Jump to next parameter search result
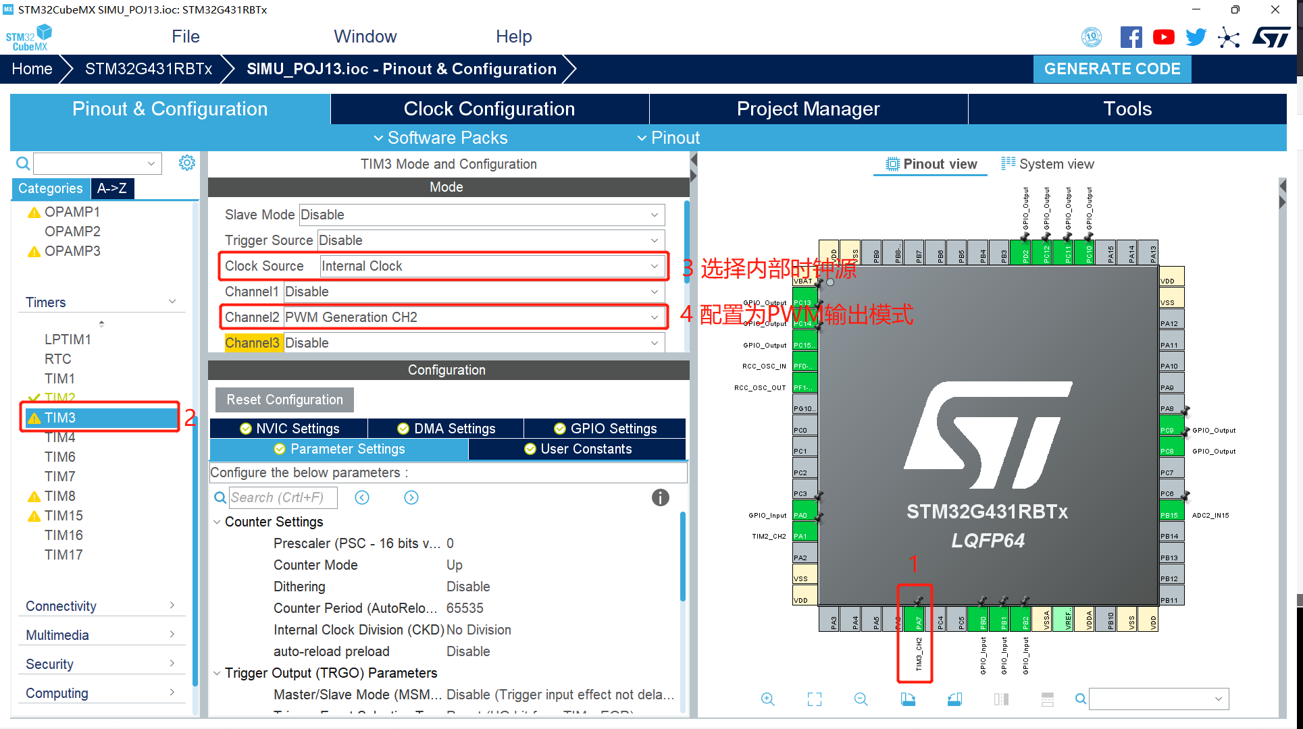 click(411, 497)
